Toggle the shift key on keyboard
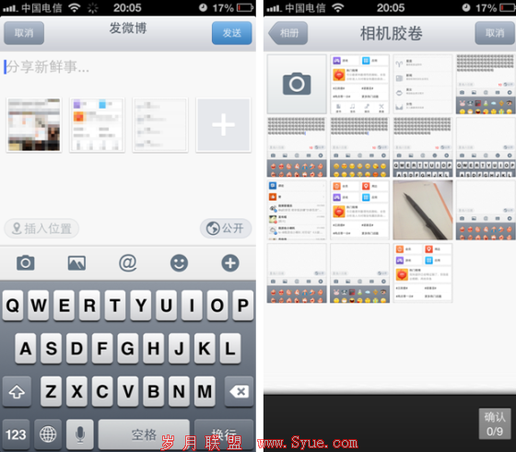The width and height of the screenshot is (516, 452). pyautogui.click(x=17, y=391)
